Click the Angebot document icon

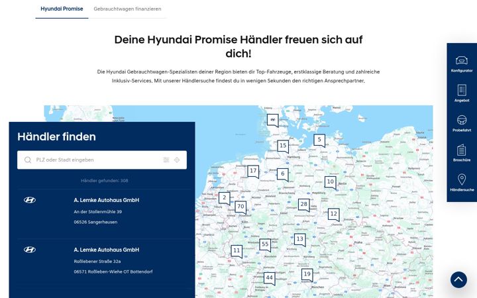462,90
